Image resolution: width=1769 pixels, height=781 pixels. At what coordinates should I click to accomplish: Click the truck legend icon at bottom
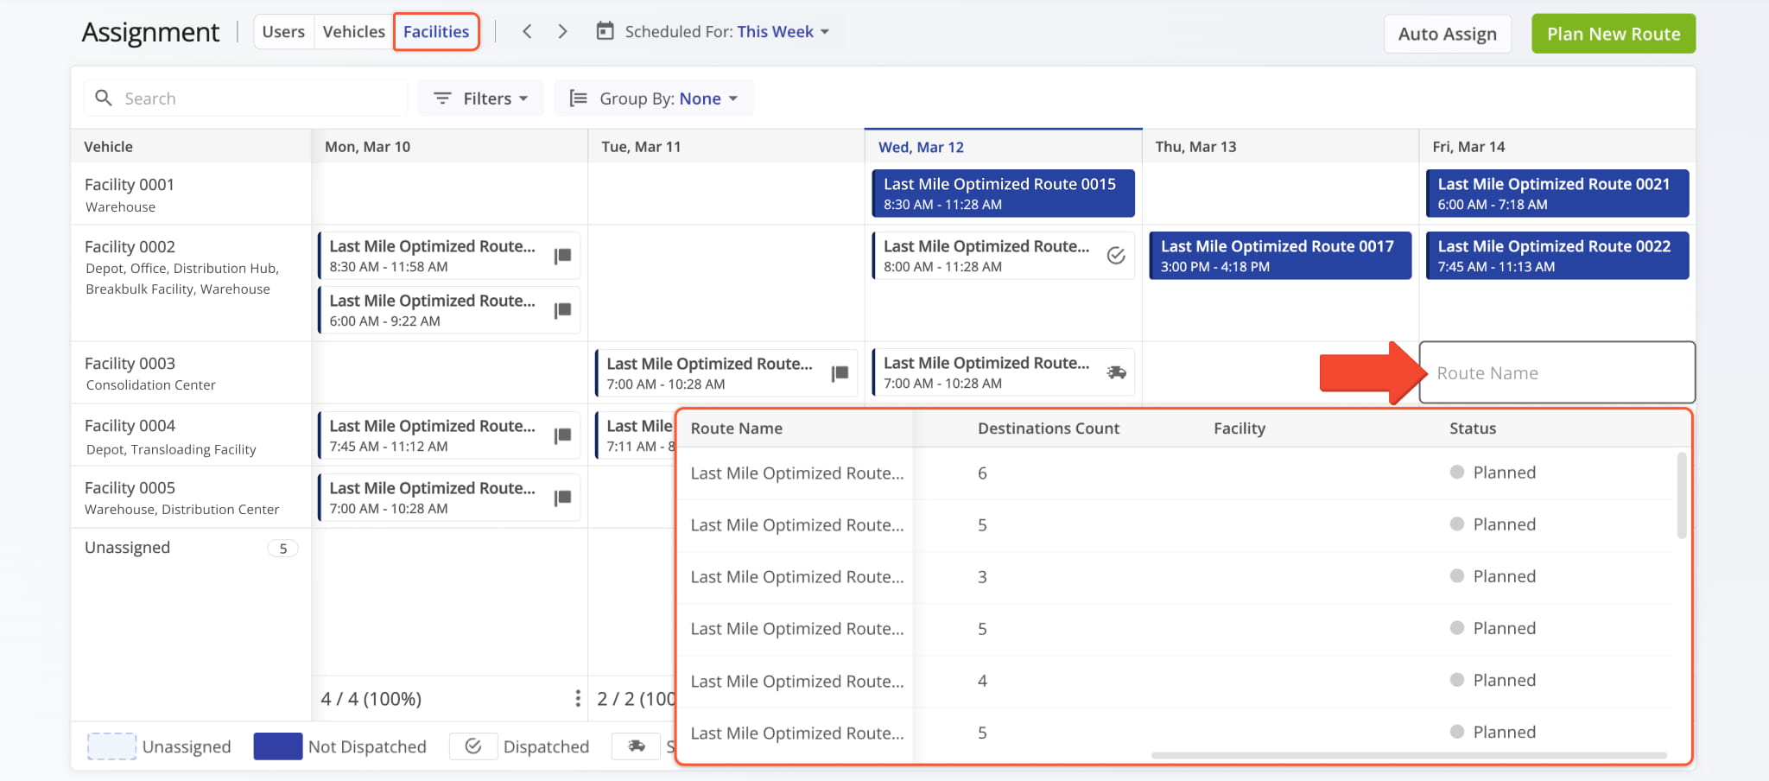click(636, 746)
